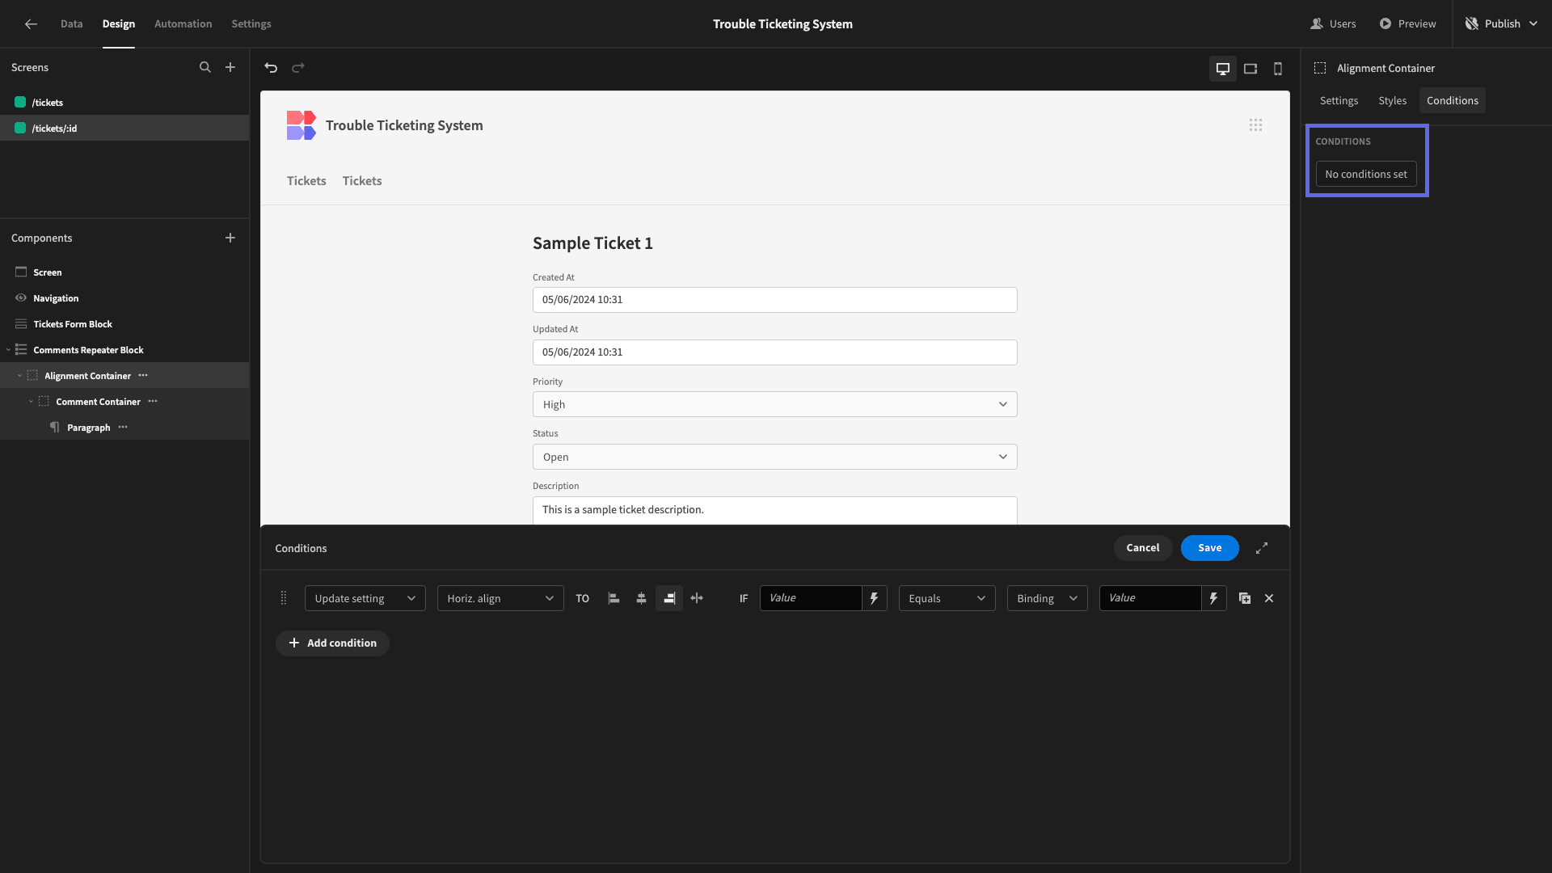Select right horizontal alignment option
The height and width of the screenshot is (873, 1552).
(x=669, y=598)
